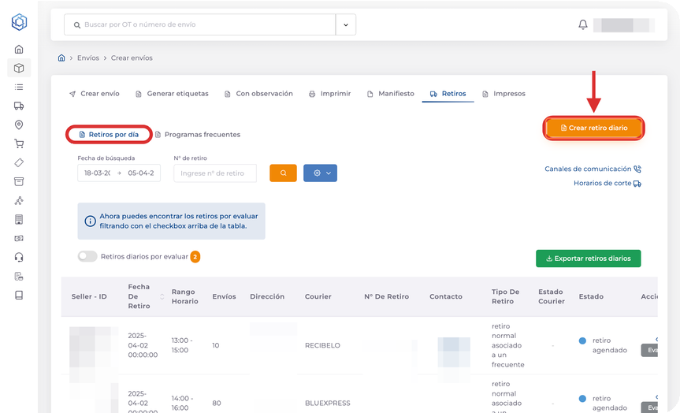This screenshot has height=413, width=680.
Task: Click the home icon in the sidebar
Action: click(19, 49)
